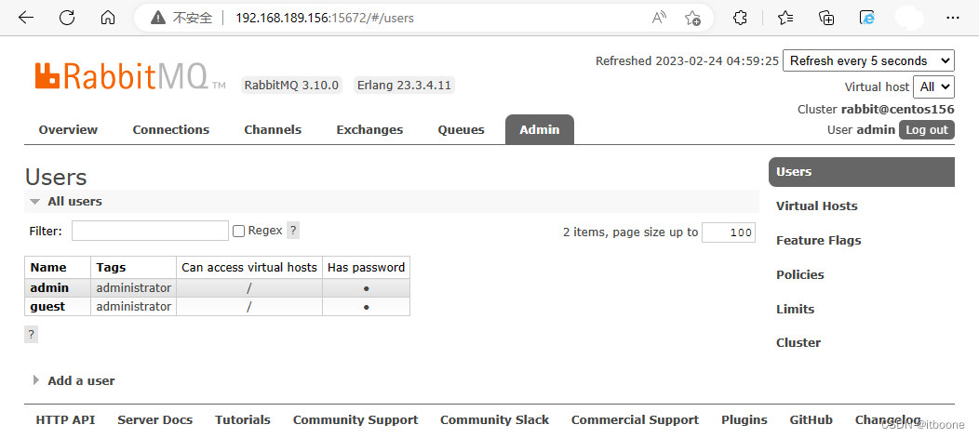Click the Tags column header
979x438 pixels.
pos(111,267)
